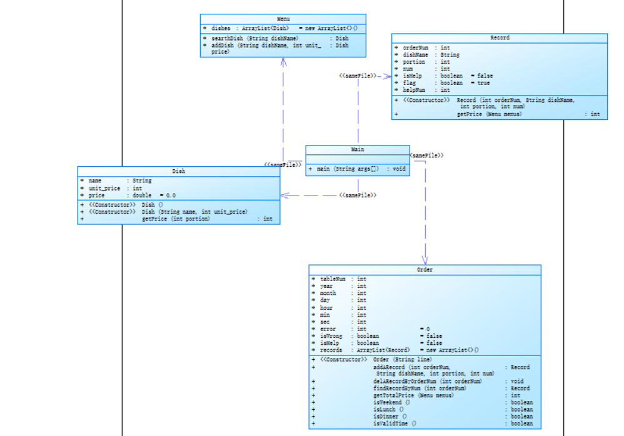The height and width of the screenshot is (436, 624).
Task: Select sameFile label on the Menu dependency line
Action: click(x=283, y=164)
